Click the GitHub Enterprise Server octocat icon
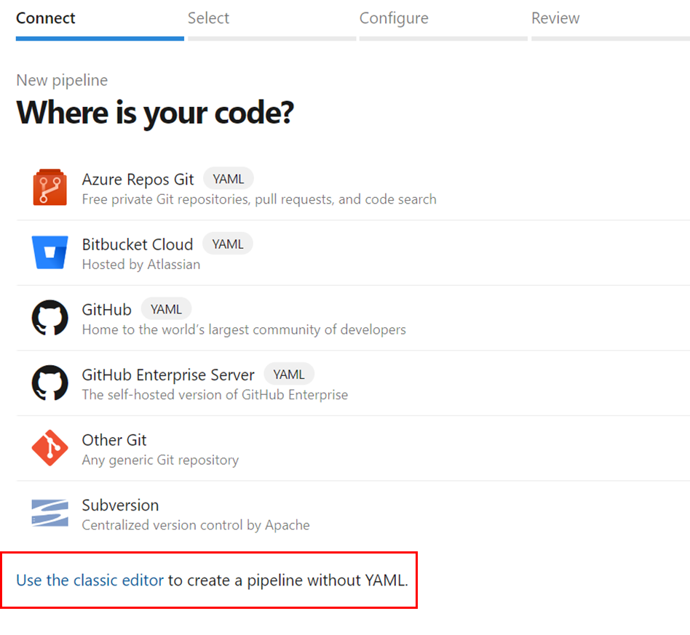The width and height of the screenshot is (690, 635). coord(49,383)
